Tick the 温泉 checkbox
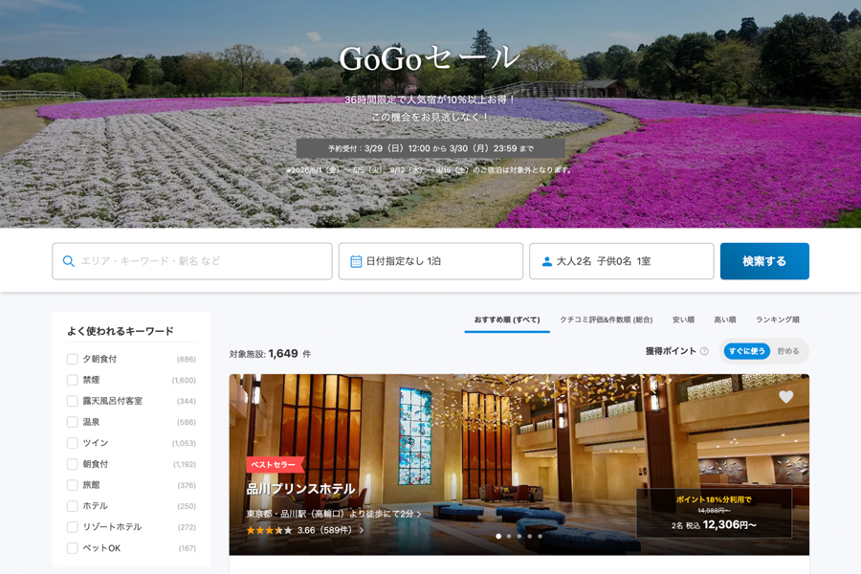The width and height of the screenshot is (861, 574). [73, 422]
